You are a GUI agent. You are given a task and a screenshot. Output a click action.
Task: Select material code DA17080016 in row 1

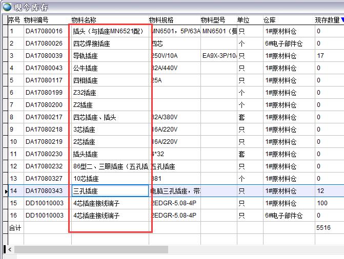pos(44,31)
